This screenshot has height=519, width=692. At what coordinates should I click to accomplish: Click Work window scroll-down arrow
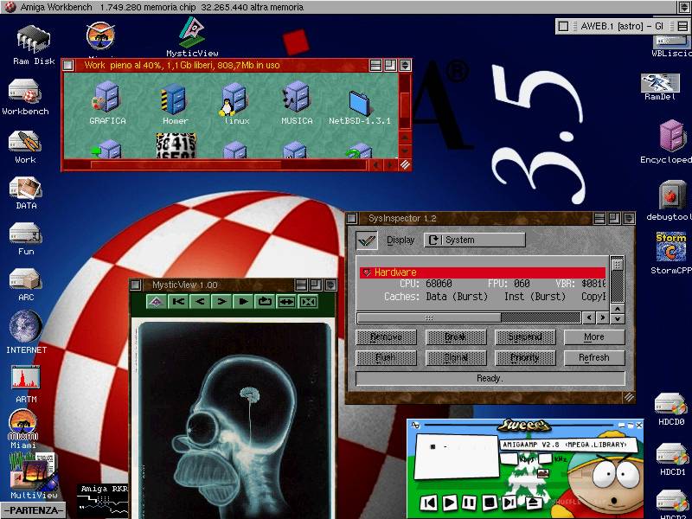(x=405, y=151)
